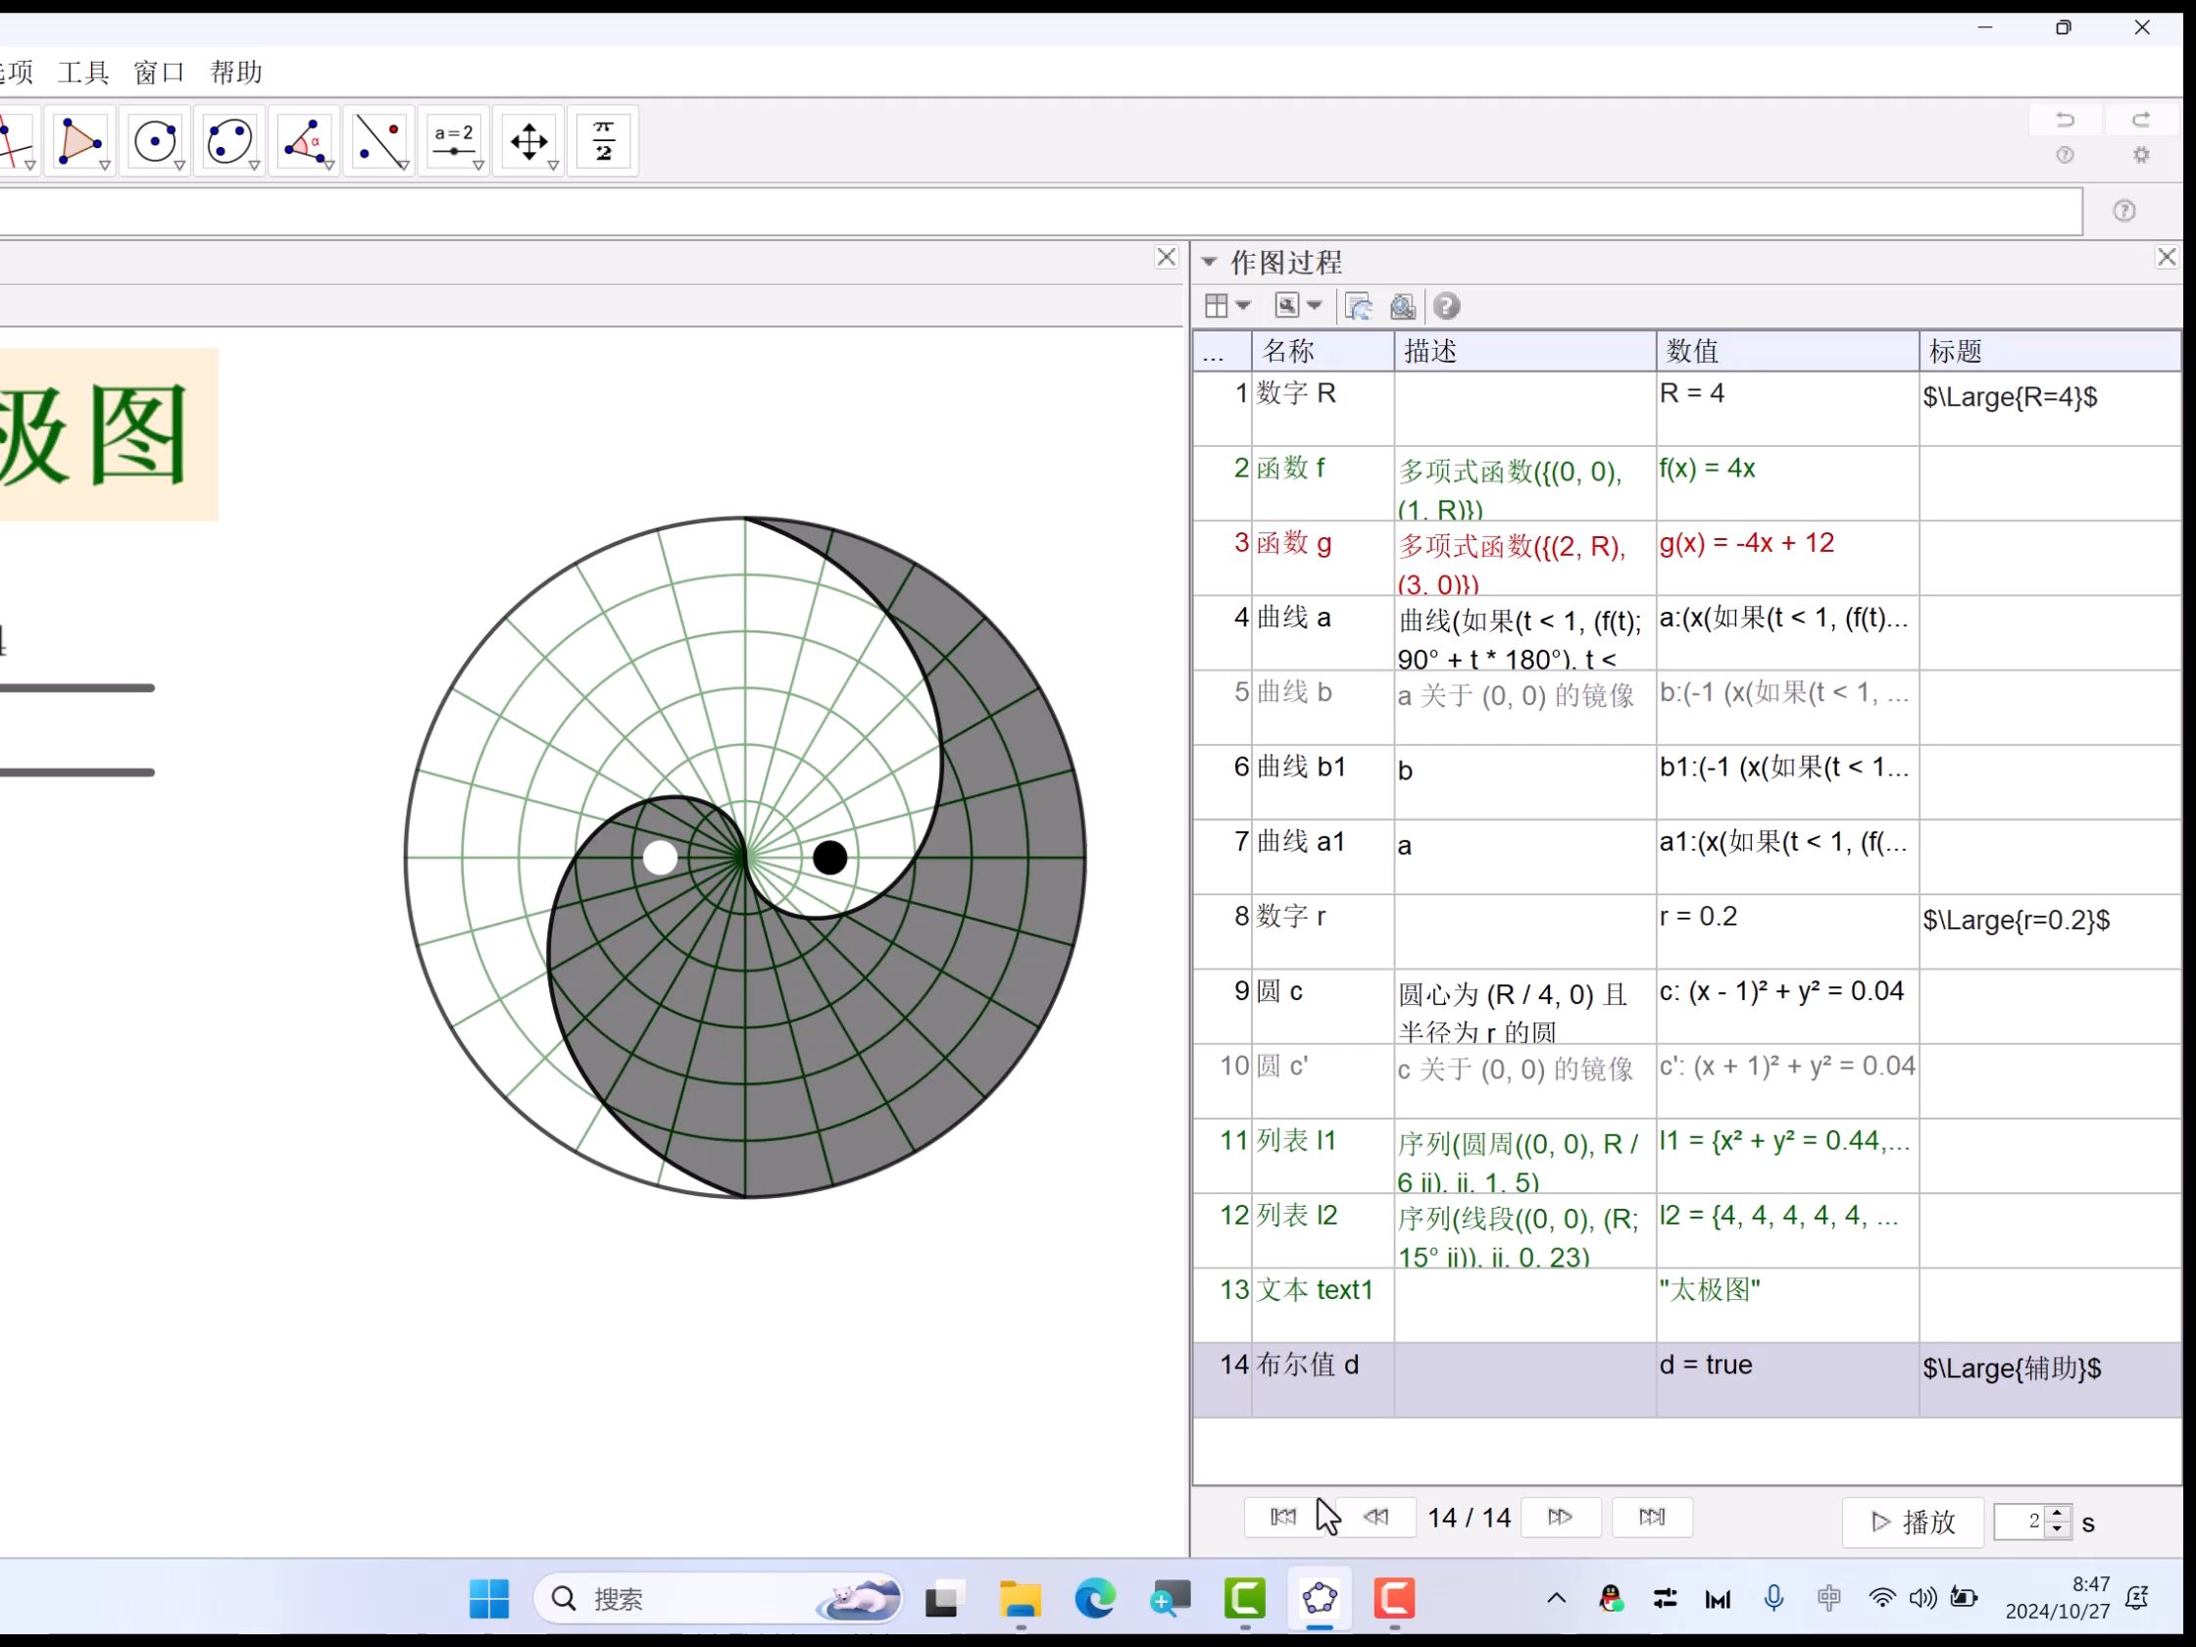Select the Circle with center tool
The width and height of the screenshot is (2196, 1647).
pyautogui.click(x=155, y=141)
